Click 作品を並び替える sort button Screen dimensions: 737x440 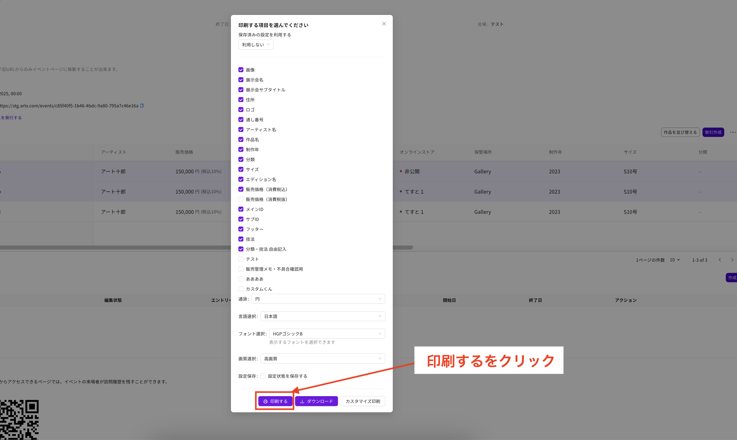point(680,132)
